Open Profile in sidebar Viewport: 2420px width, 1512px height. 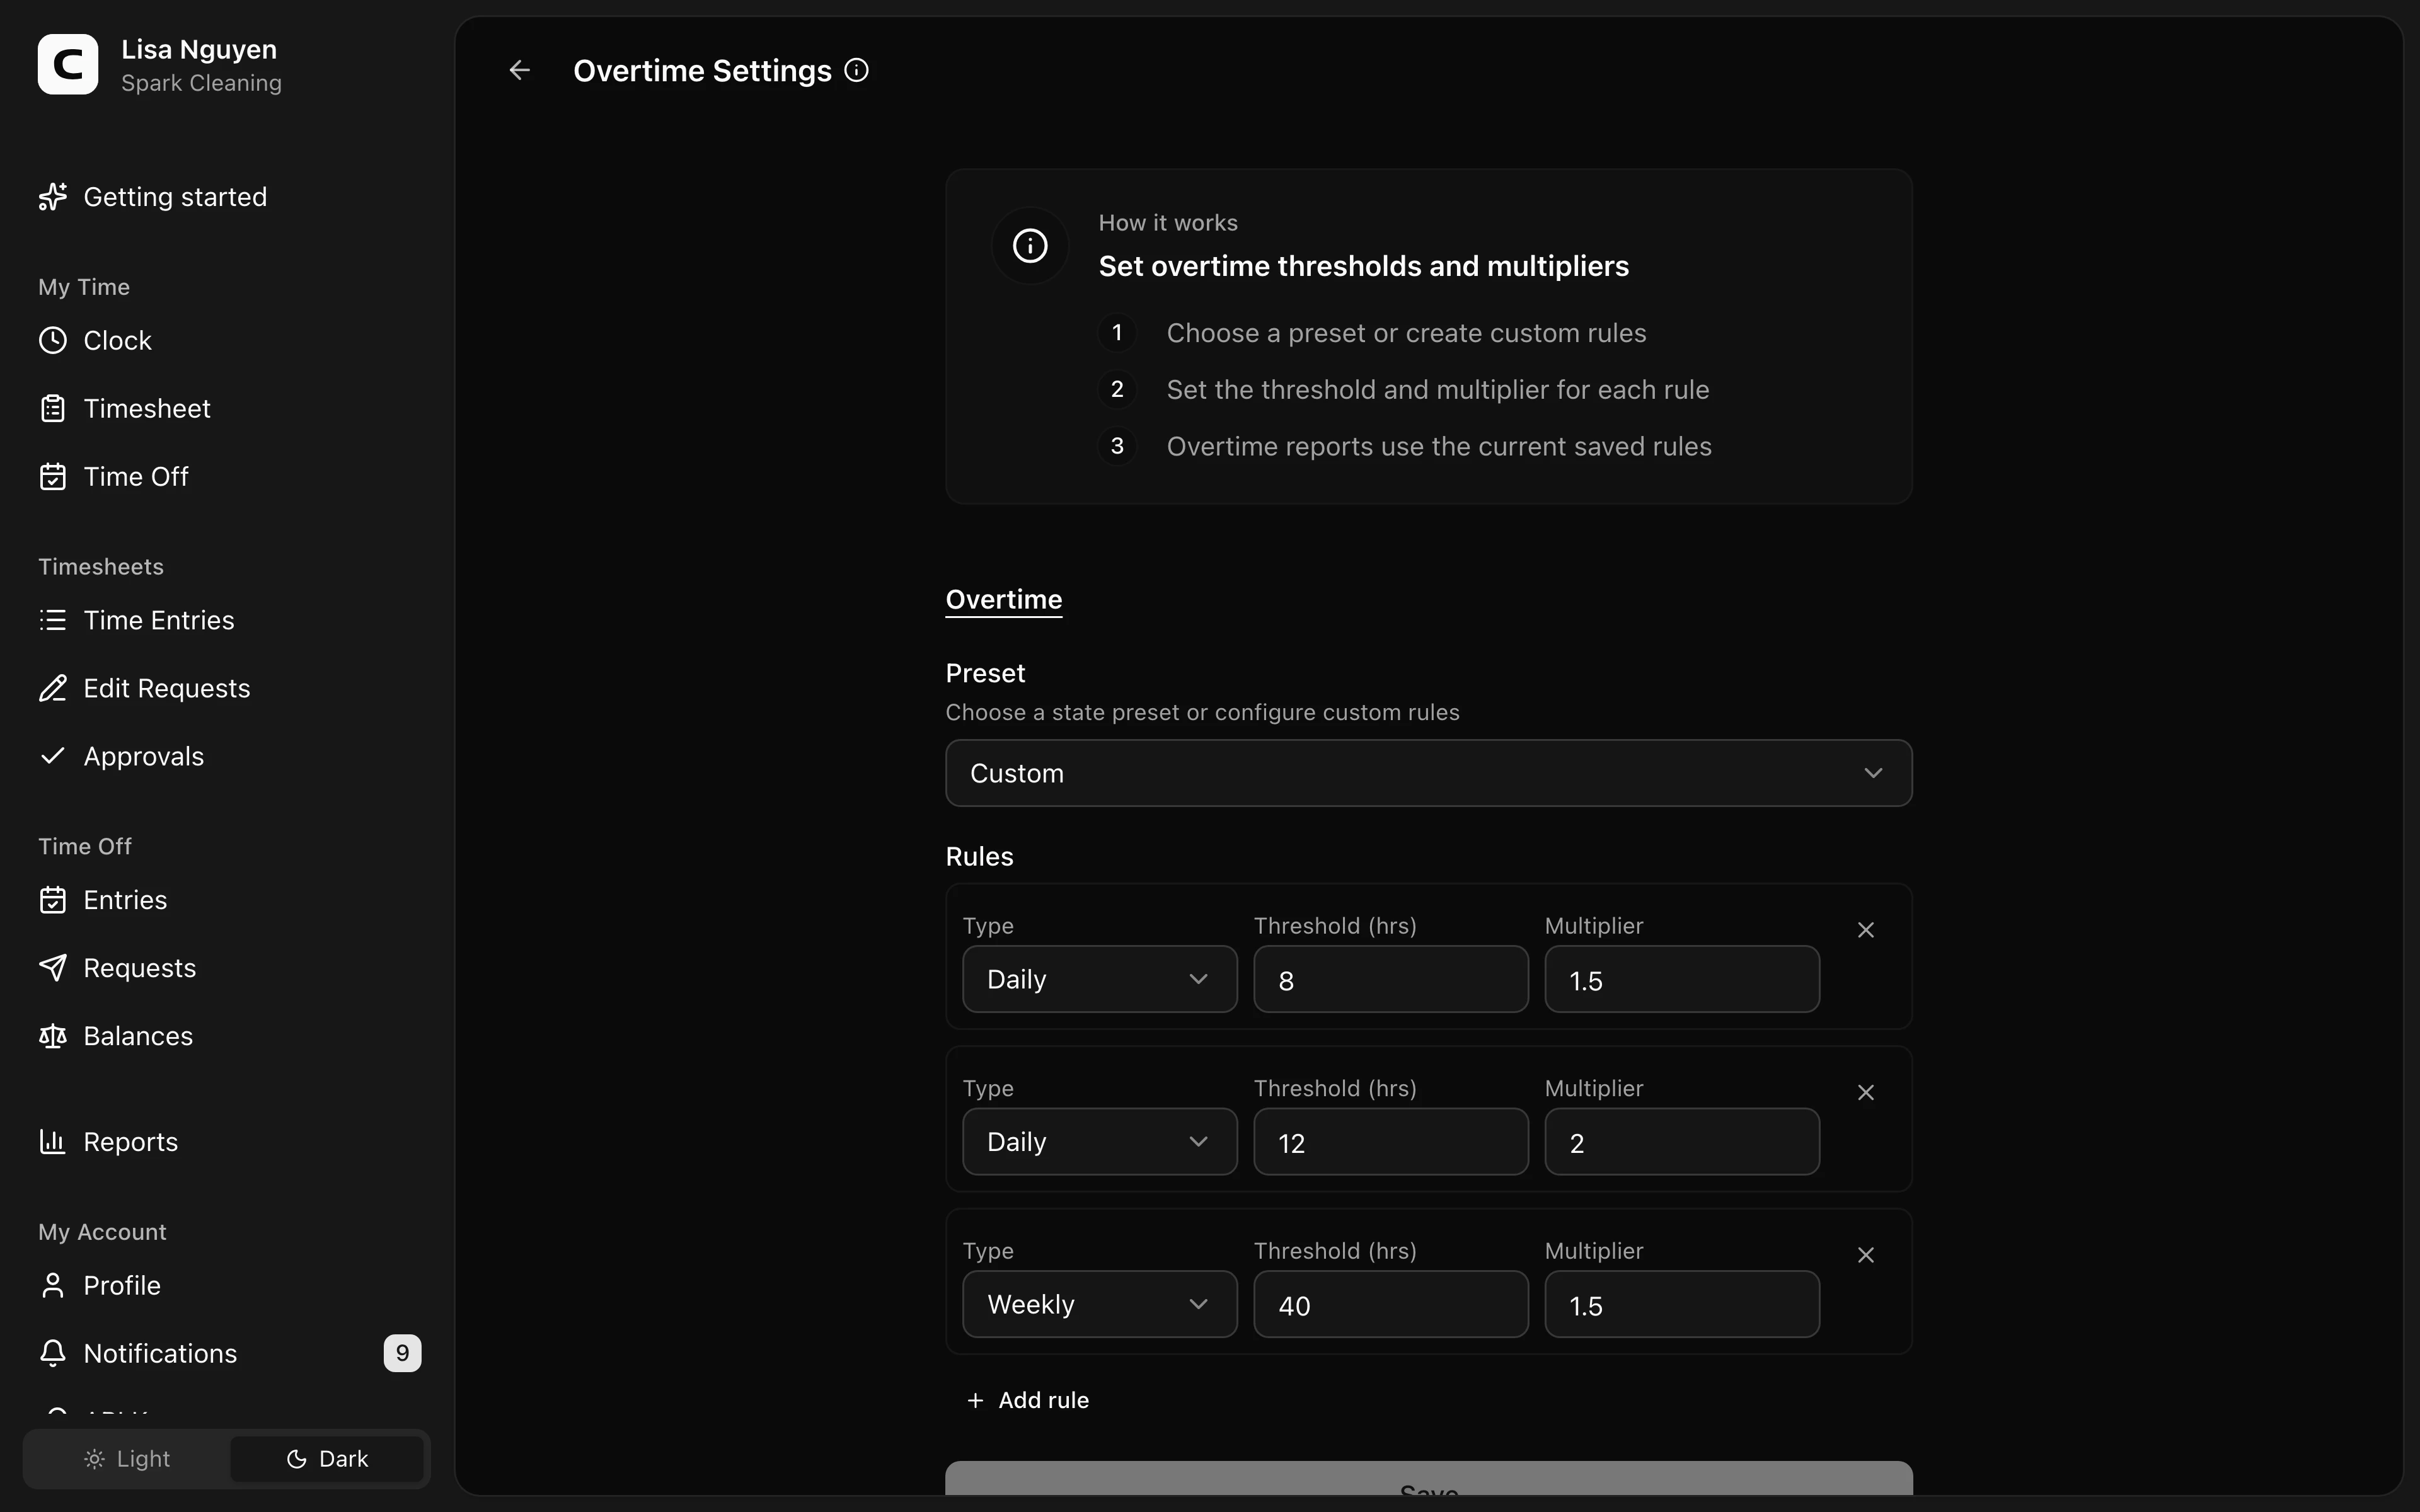(122, 1285)
